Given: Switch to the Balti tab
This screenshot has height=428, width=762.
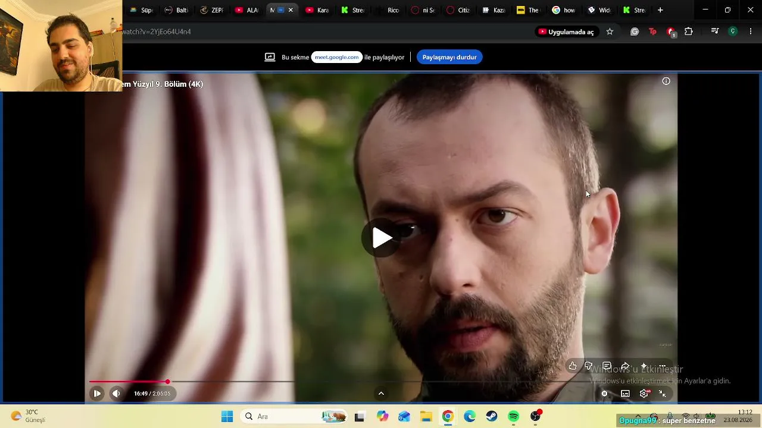Looking at the screenshot, I should tap(177, 10).
